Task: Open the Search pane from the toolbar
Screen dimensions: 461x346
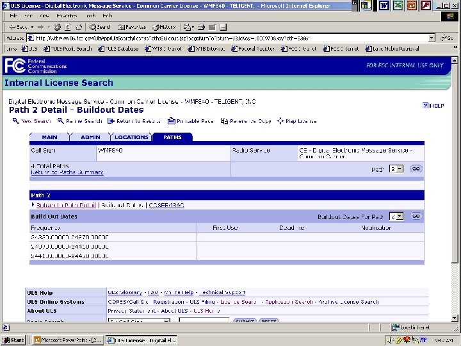Action: (100, 27)
